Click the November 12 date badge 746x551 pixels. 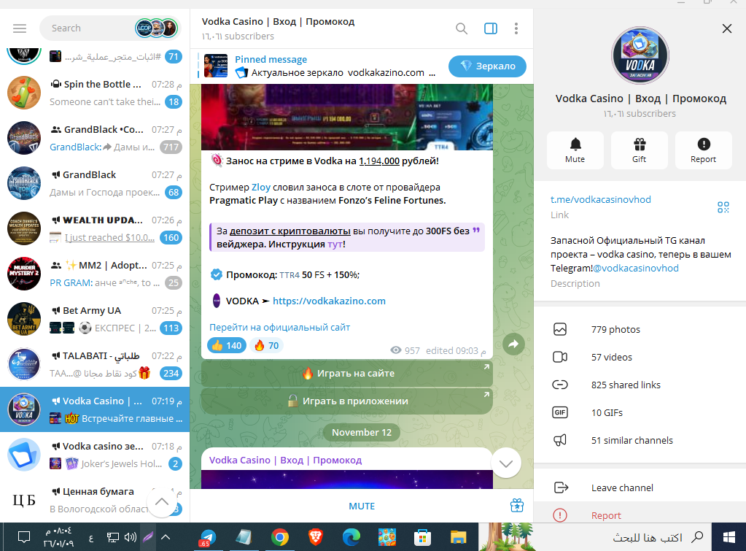click(362, 433)
